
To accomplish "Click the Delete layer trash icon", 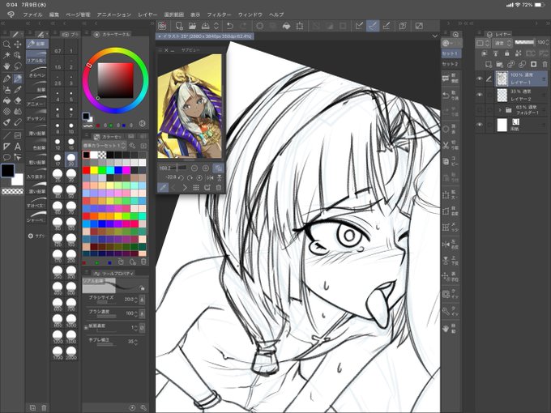I will (545, 64).
